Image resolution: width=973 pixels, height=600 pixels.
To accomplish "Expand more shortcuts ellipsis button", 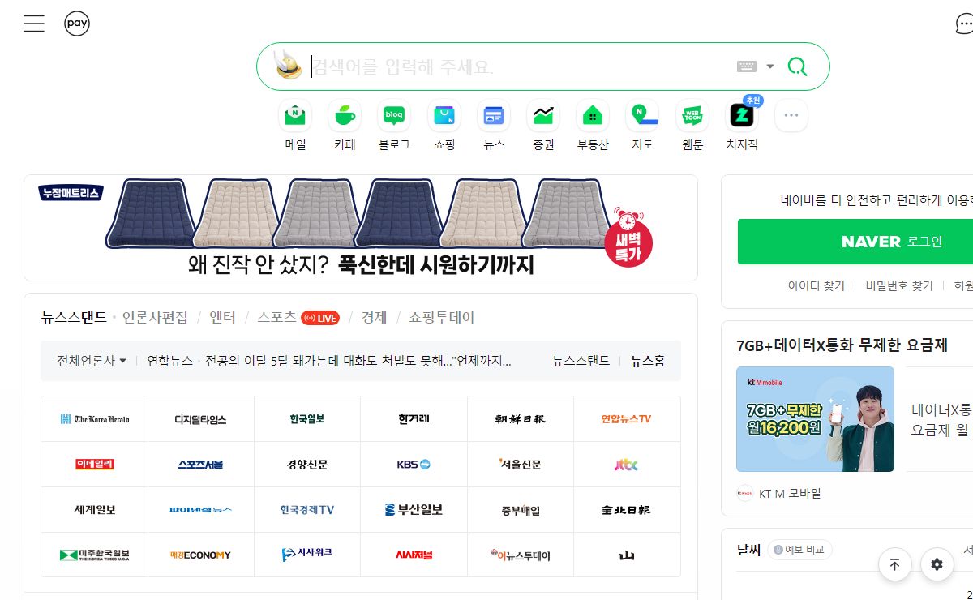I will point(791,116).
